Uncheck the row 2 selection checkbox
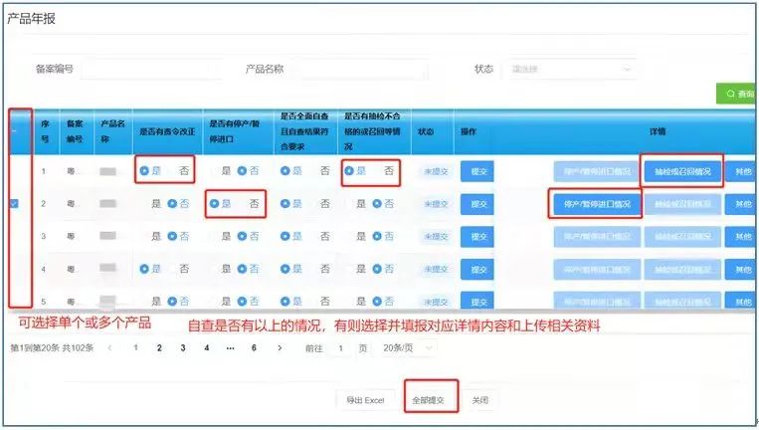The image size is (759, 430). [x=14, y=203]
